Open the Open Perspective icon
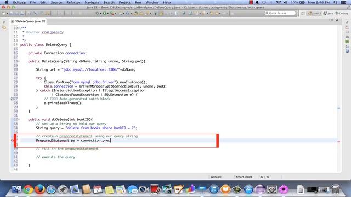The image size is (351, 197). pos(303,13)
